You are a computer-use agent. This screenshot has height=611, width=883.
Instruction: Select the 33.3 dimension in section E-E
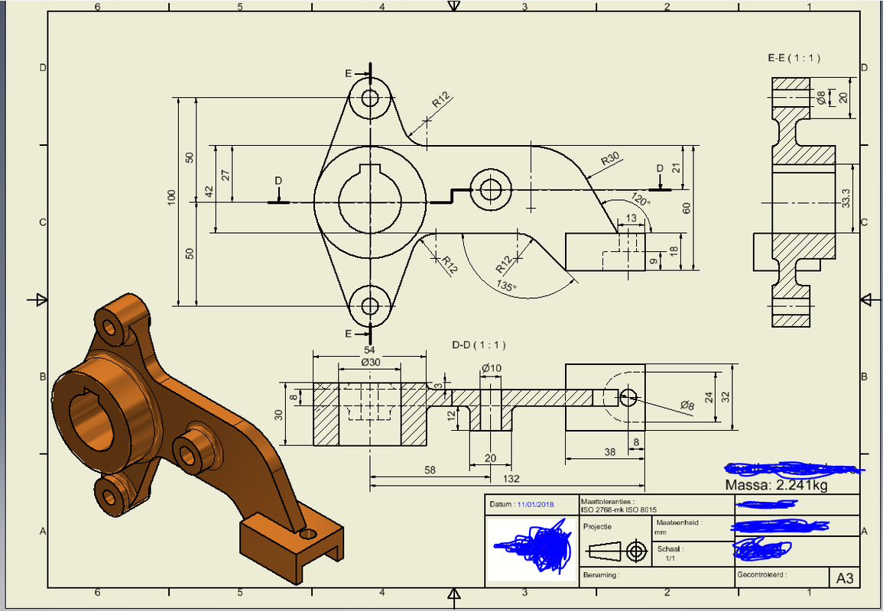point(846,199)
